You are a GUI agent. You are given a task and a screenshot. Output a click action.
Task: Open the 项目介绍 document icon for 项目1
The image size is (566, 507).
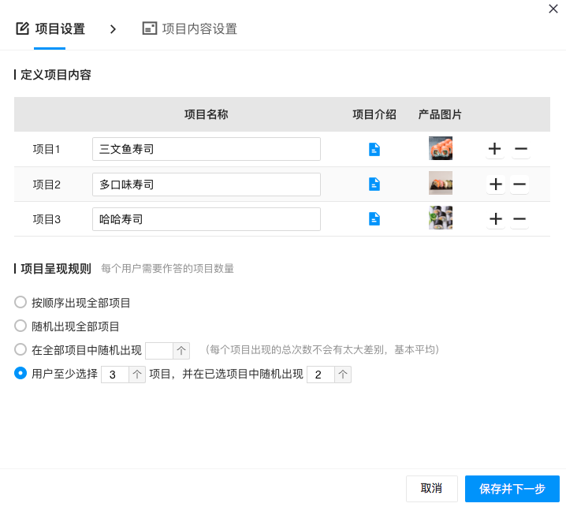point(374,149)
